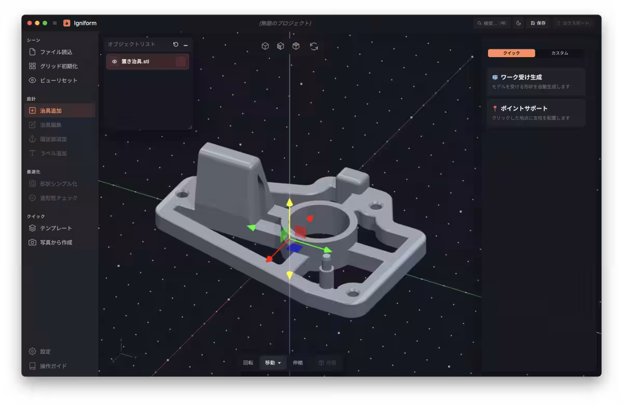Click the XYZ axis orientation indicator
This screenshot has height=405, width=623.
coord(124,352)
